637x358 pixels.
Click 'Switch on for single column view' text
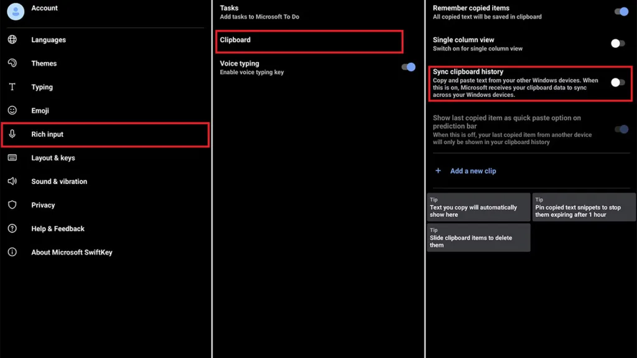478,48
